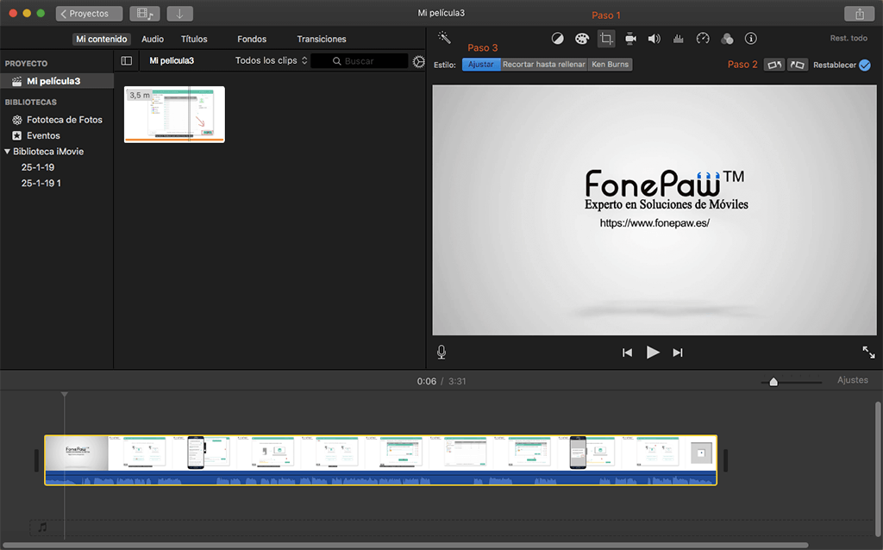Switch to the Audio tab
Screen dimensions: 883x550
[153, 39]
